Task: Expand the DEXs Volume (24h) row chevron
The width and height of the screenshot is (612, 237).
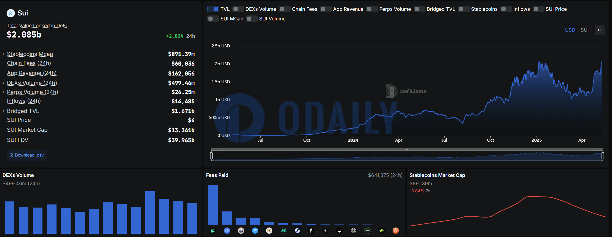Action: pyautogui.click(x=4, y=83)
